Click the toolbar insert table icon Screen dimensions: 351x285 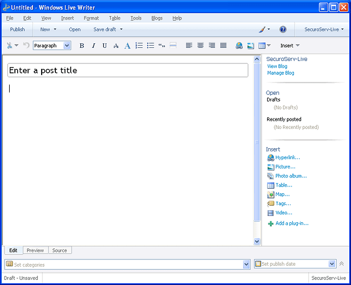click(x=262, y=46)
